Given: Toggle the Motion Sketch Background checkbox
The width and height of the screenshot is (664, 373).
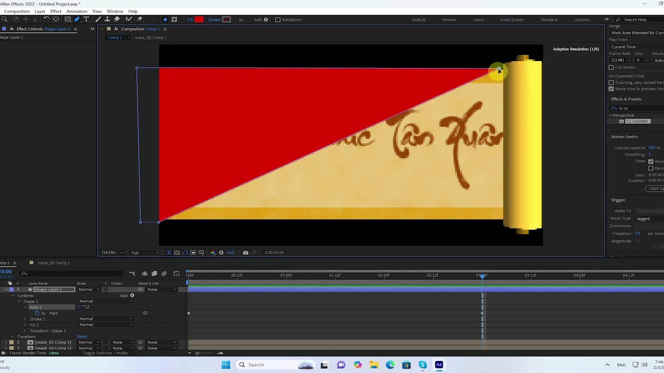Looking at the screenshot, I should 651,168.
